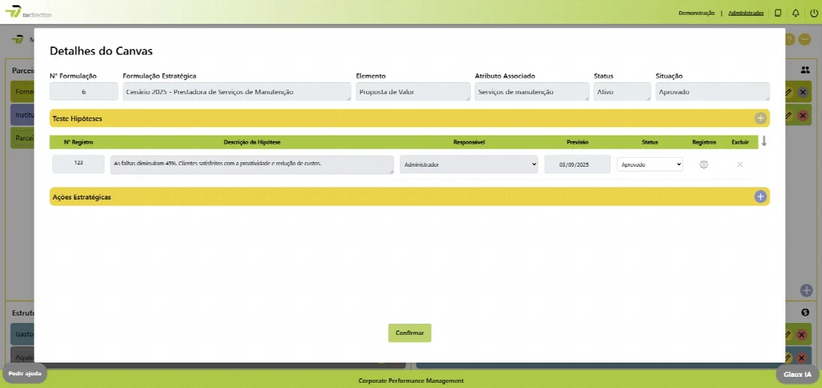The image size is (822, 388).
Task: Click the twdirection logo in header
Action: coord(28,12)
